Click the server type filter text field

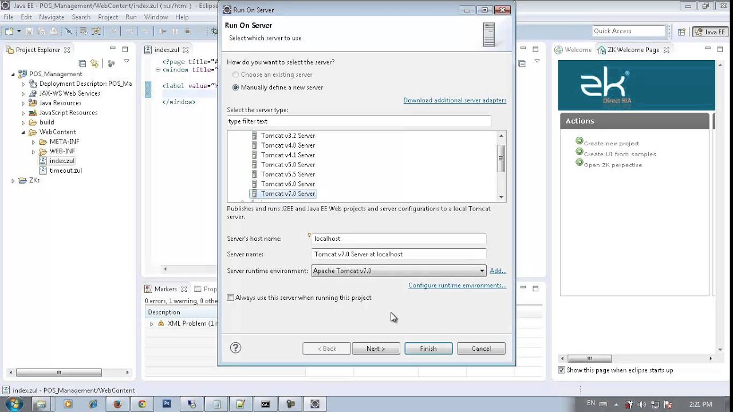click(358, 121)
